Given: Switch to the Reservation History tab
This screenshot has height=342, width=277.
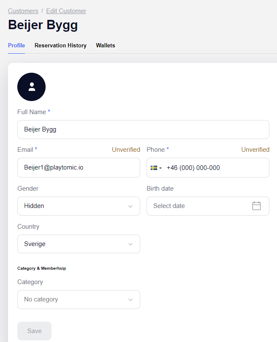Looking at the screenshot, I should pyautogui.click(x=60, y=45).
